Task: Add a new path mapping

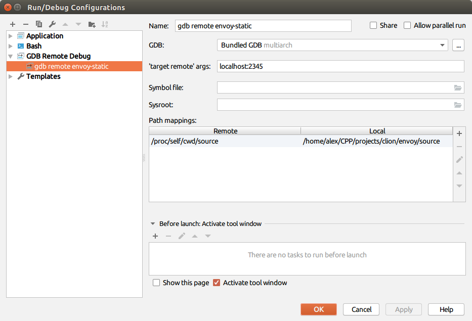Action: coord(459,133)
